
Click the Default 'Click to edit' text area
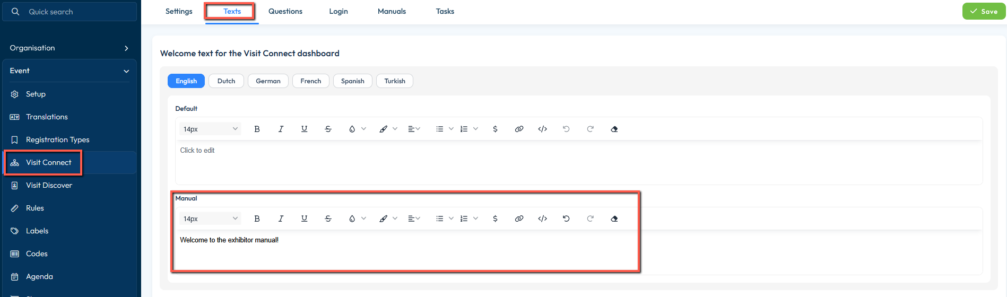579,162
